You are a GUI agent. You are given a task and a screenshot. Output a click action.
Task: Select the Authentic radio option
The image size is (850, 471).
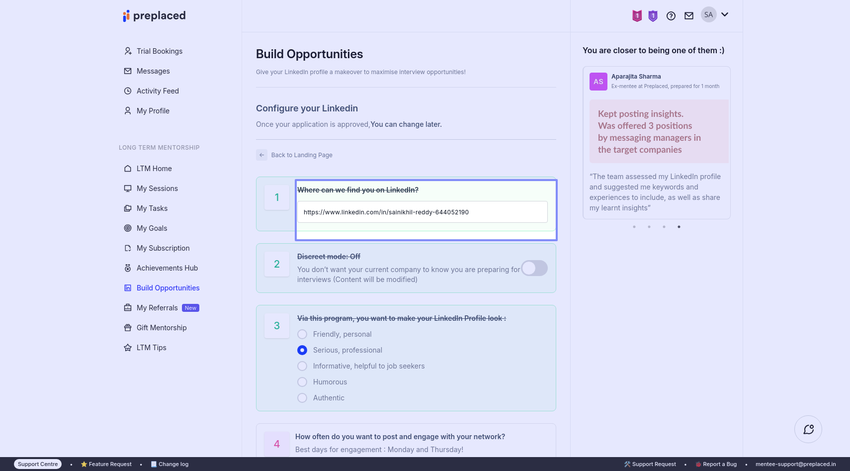[302, 398]
